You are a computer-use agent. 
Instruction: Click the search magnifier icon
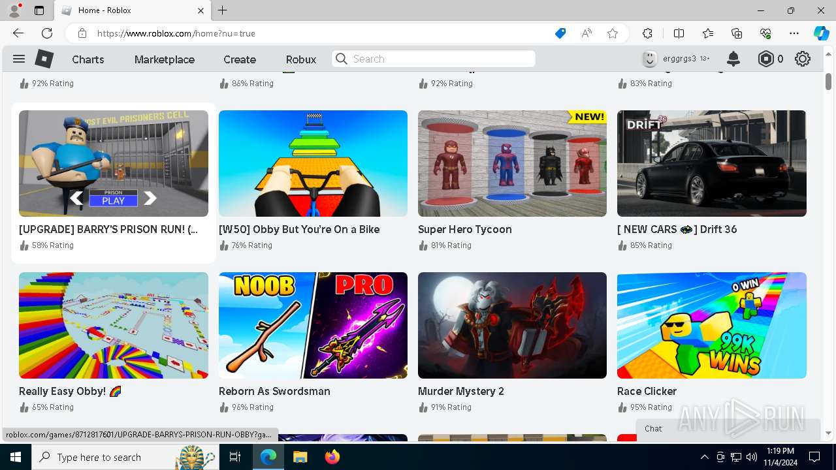pos(341,59)
